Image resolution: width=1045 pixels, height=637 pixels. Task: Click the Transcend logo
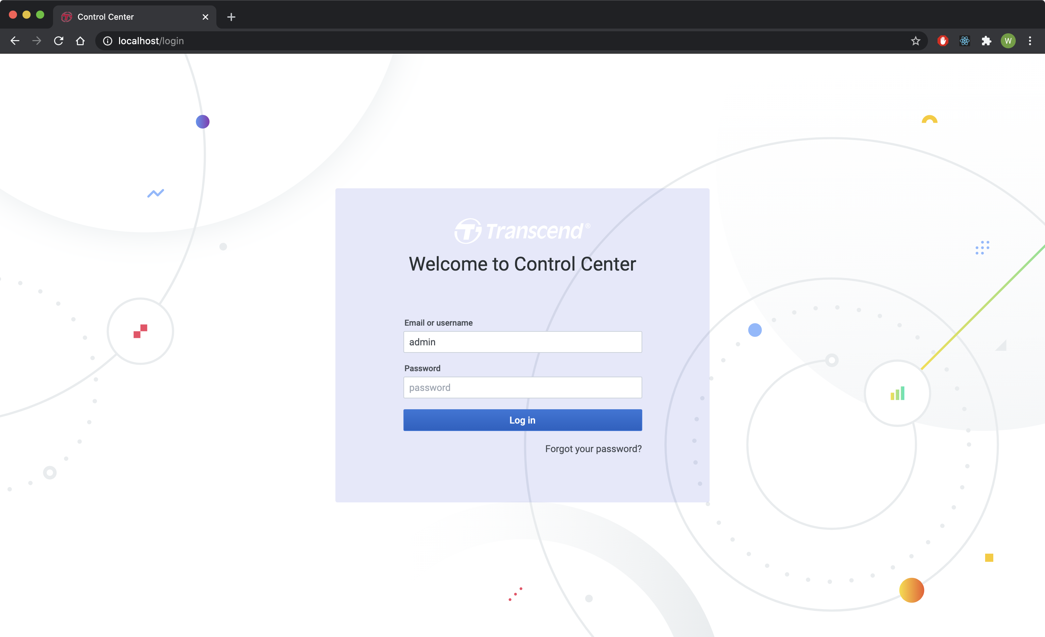click(522, 231)
